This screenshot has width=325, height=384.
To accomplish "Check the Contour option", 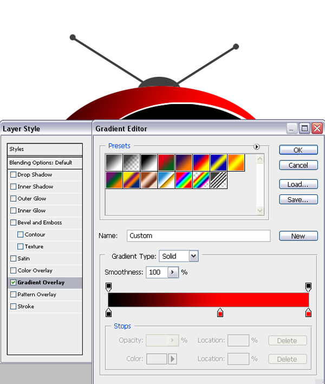I will pyautogui.click(x=21, y=235).
